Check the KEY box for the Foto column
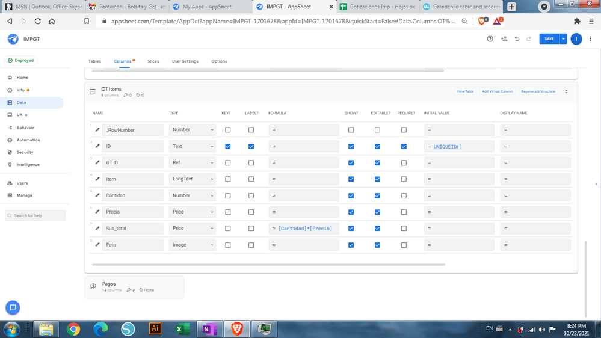 tap(227, 245)
